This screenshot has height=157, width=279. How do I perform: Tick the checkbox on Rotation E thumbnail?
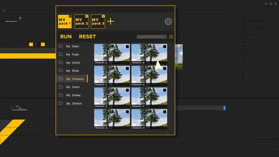127,90
